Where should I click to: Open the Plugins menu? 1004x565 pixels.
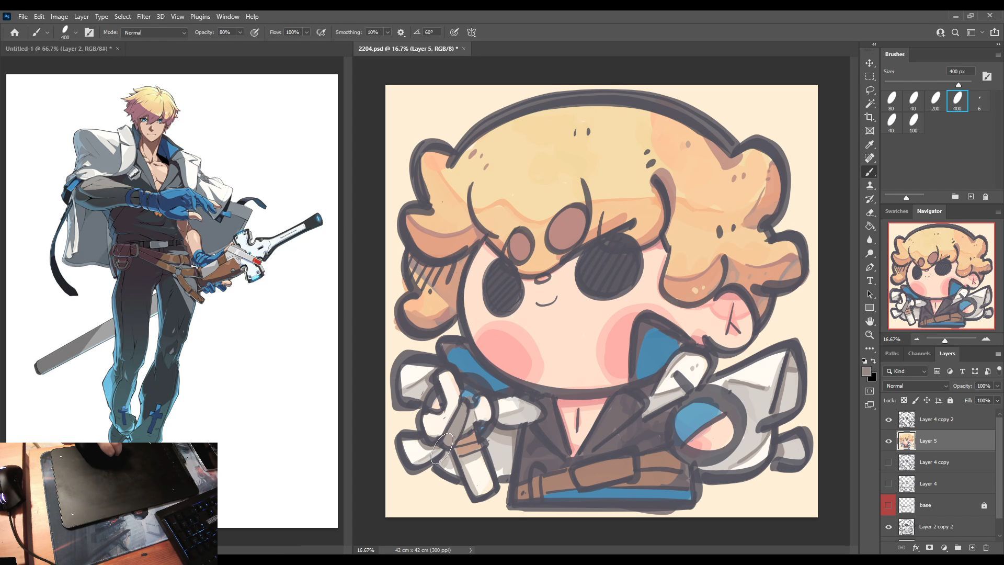tap(200, 17)
